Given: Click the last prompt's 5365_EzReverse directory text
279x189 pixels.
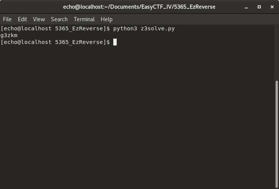Looking at the screenshot, I should pyautogui.click(x=80, y=42).
